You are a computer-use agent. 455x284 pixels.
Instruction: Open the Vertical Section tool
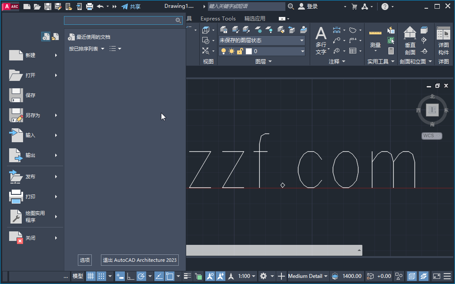pos(410,34)
